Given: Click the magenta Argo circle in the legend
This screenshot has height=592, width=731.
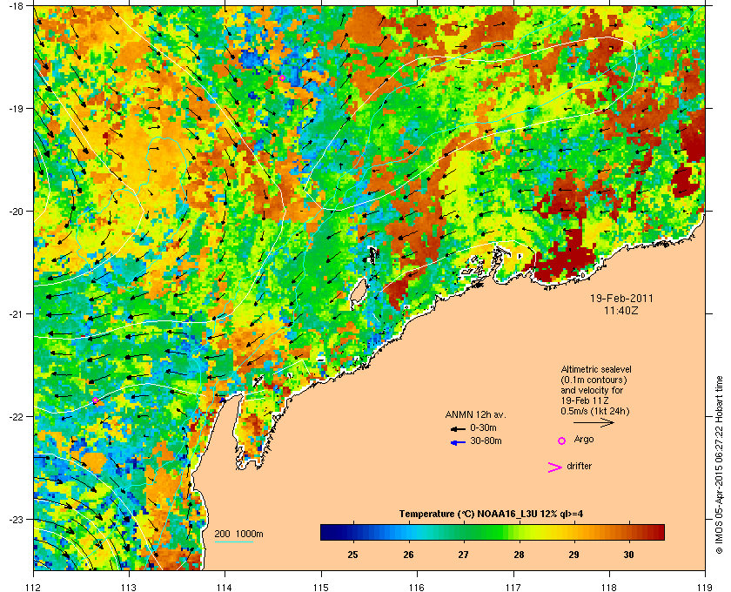Looking at the screenshot, I should pos(562,441).
